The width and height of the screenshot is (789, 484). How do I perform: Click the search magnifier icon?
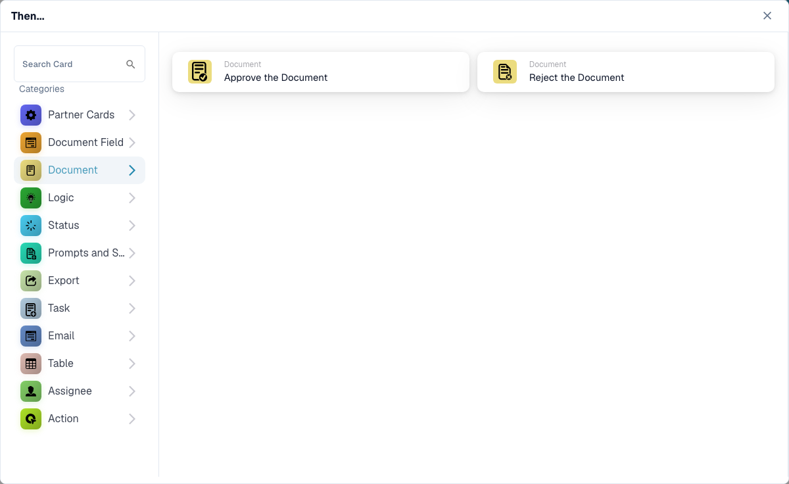click(x=131, y=64)
